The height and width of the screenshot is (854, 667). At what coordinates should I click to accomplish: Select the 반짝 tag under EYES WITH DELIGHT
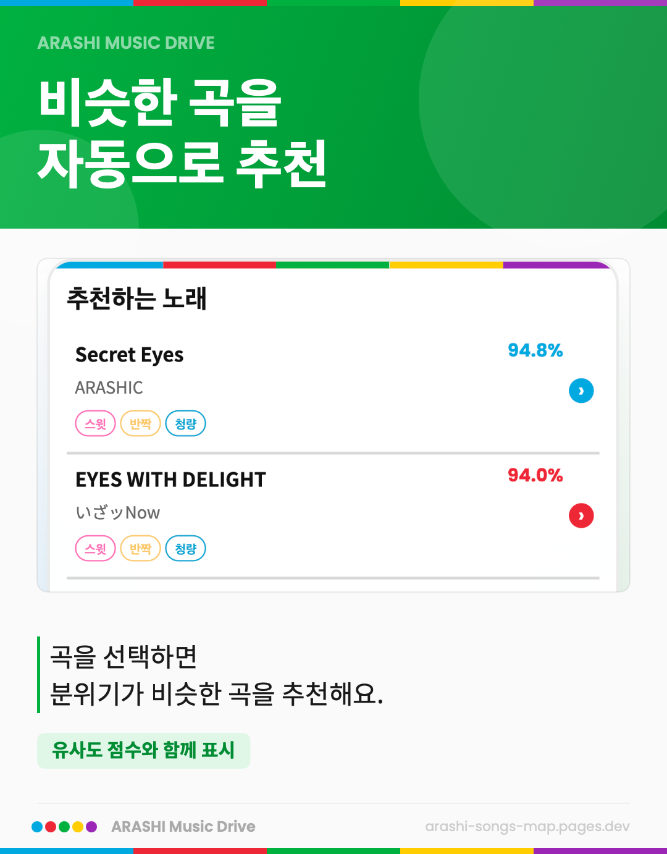140,549
